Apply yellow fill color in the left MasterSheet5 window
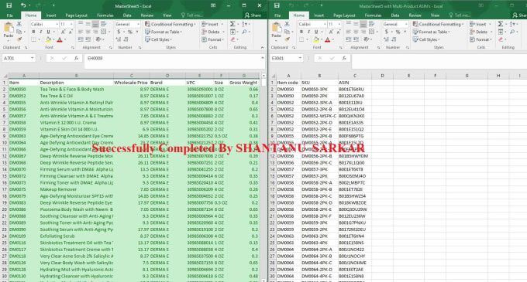The height and width of the screenshot is (282, 527). (x=48, y=39)
